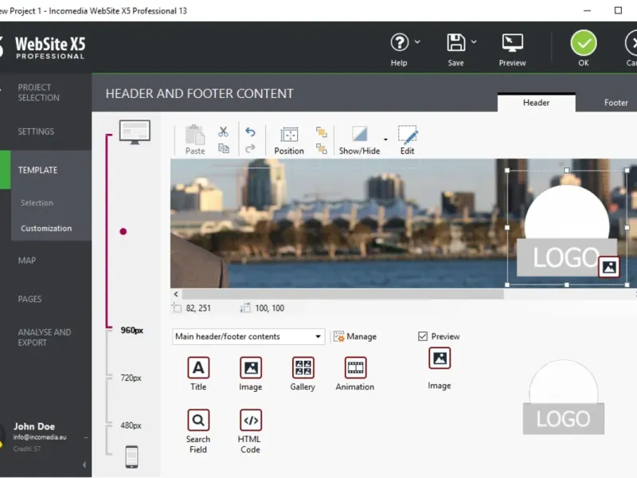637x478 pixels.
Task: Switch to the Footer tab
Action: click(616, 103)
